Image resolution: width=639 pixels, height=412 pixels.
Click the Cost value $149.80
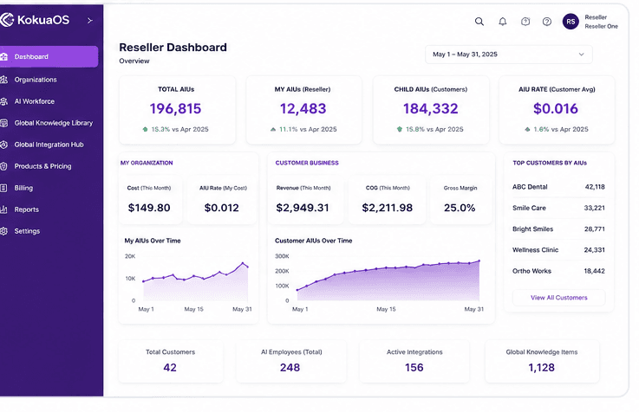click(x=149, y=208)
